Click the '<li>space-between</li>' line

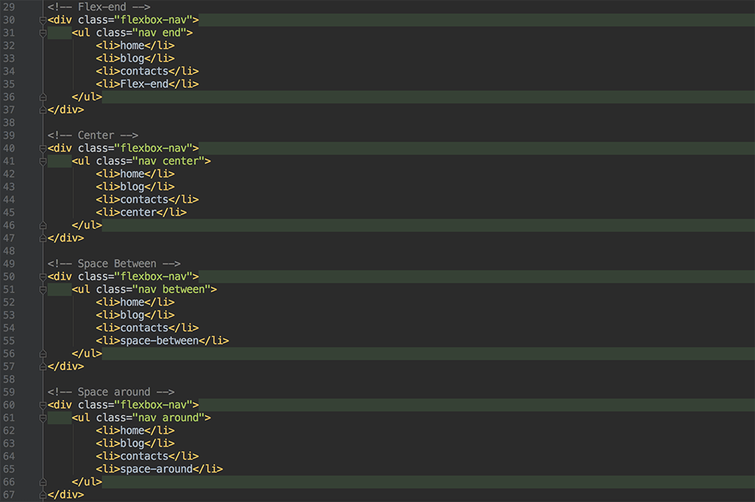[x=162, y=340]
